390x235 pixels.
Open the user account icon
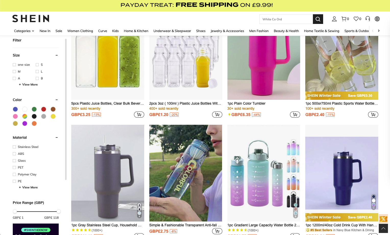(334, 19)
